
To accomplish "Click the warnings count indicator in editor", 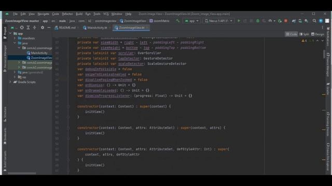I will click(x=305, y=41).
